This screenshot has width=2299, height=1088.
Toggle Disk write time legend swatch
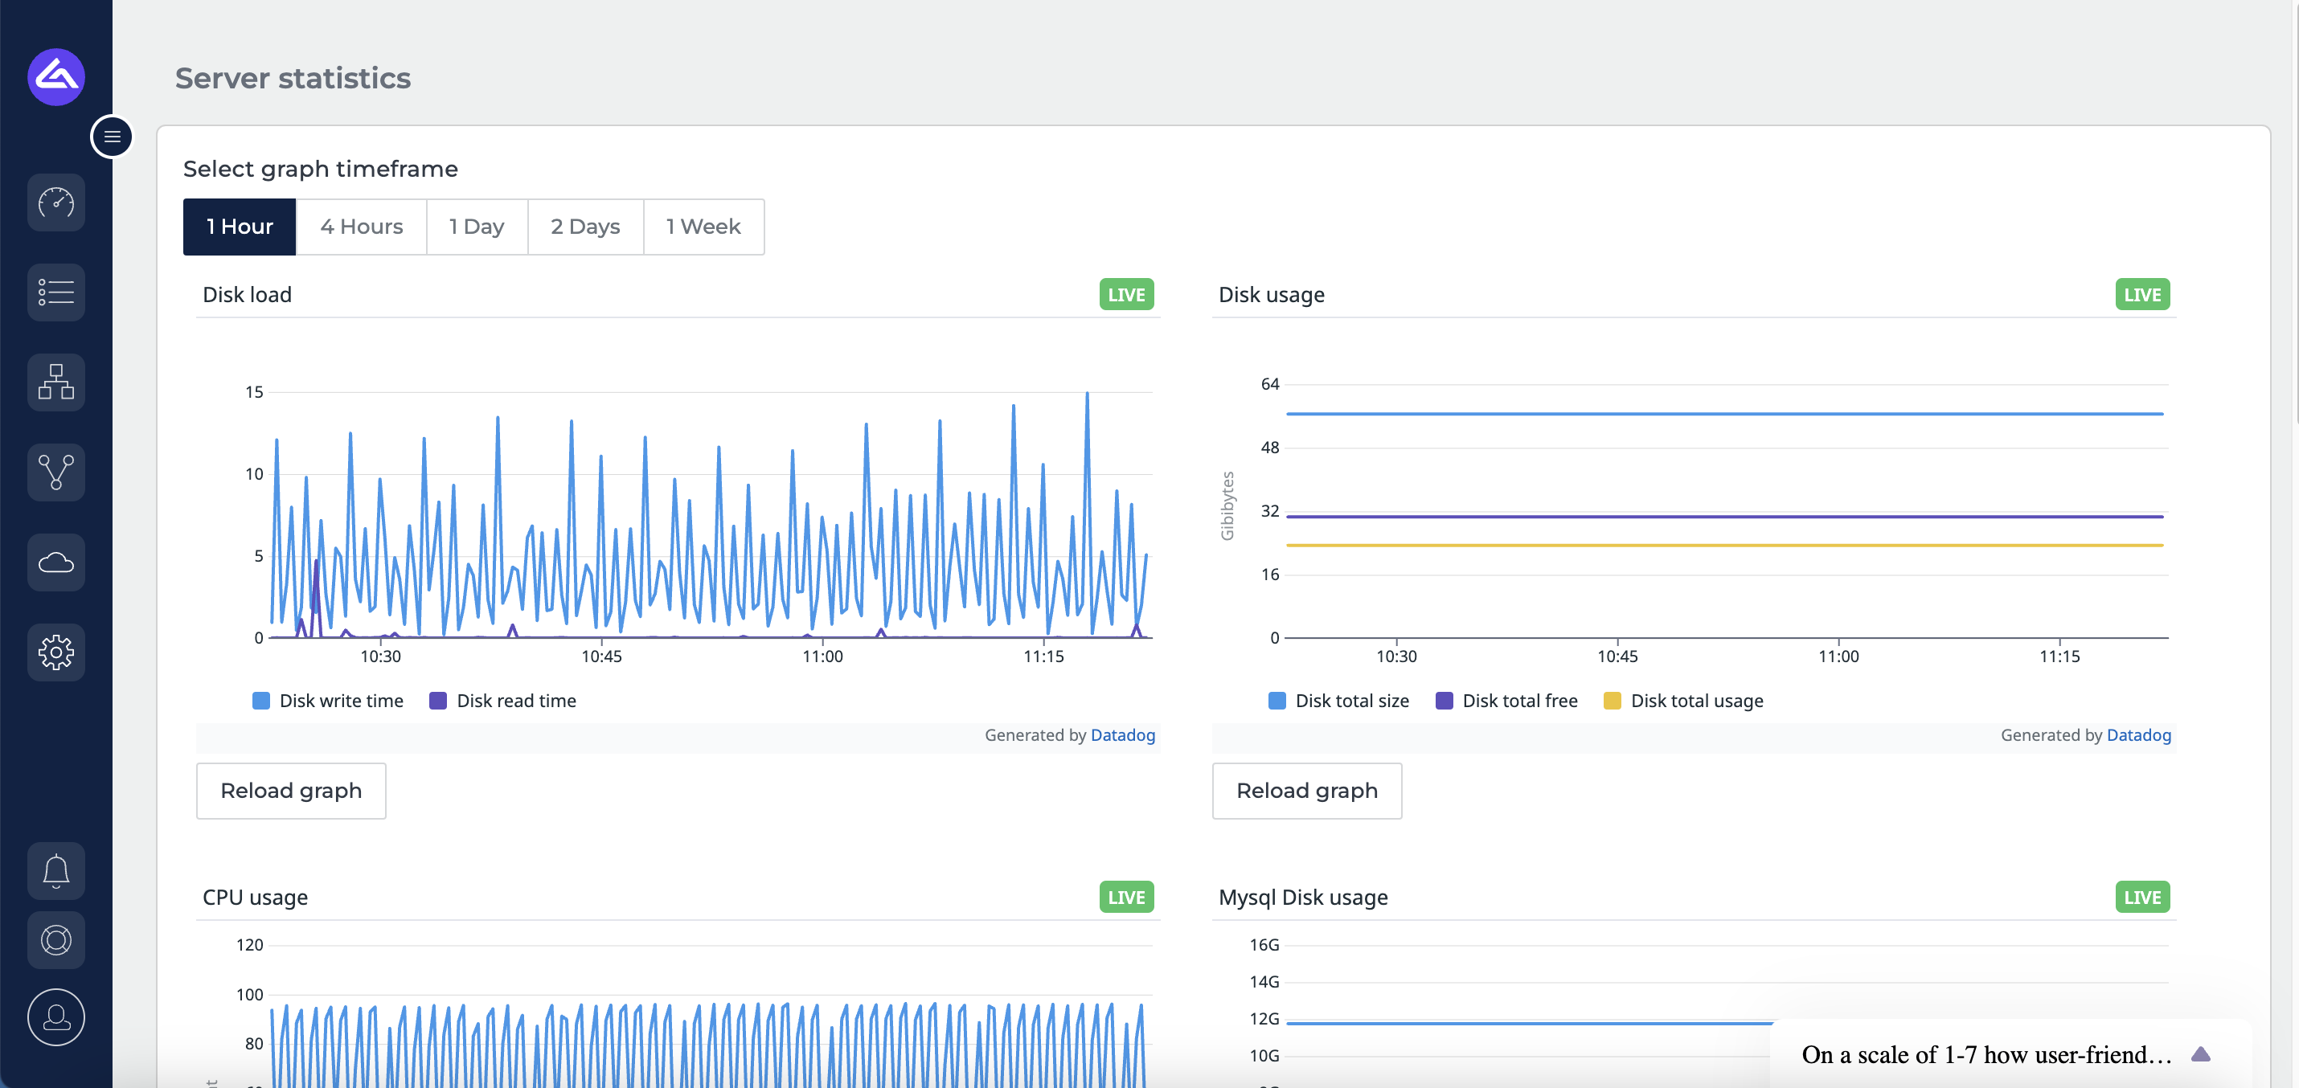coord(260,700)
